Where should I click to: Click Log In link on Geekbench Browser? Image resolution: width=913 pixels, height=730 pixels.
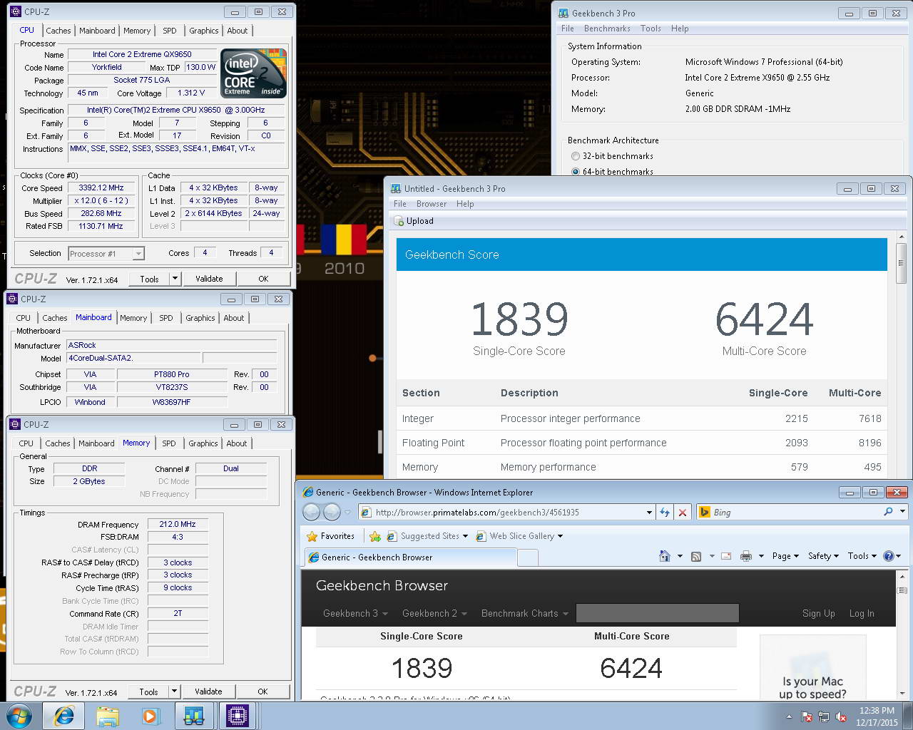(x=861, y=613)
